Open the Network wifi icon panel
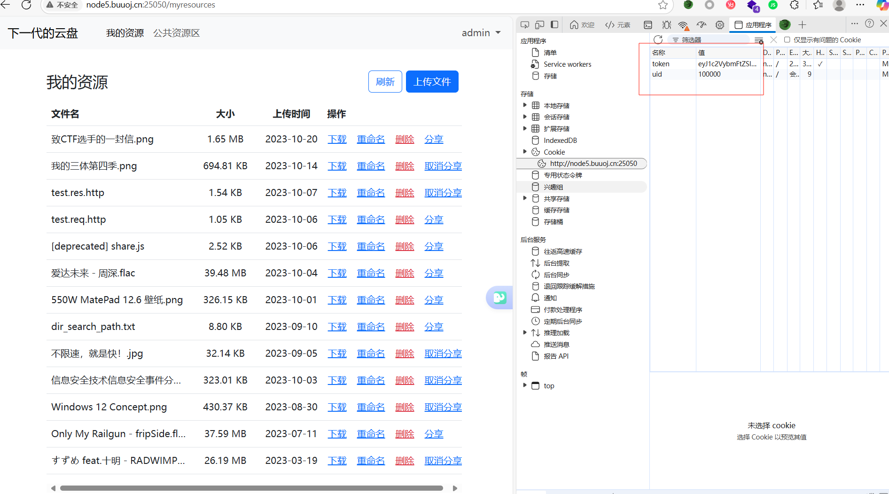 684,24
